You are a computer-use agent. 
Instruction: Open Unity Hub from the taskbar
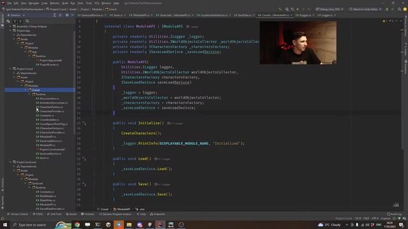108,225
